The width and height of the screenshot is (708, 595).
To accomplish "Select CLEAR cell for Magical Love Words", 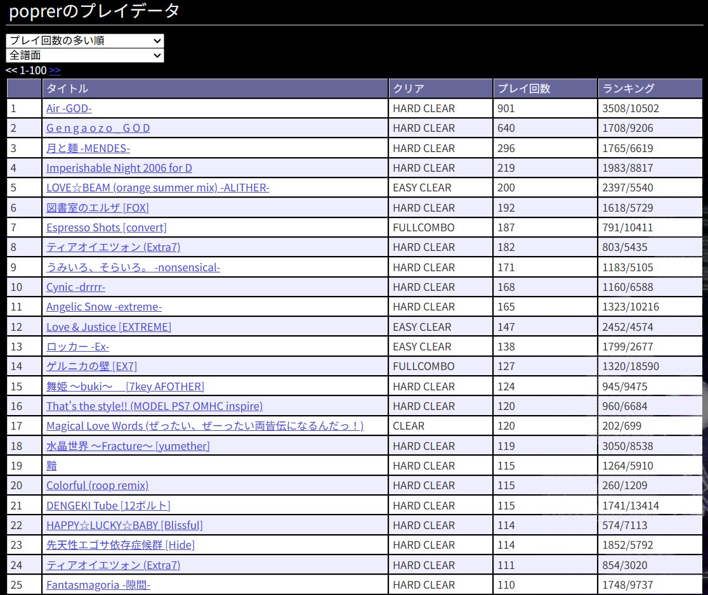I will pyautogui.click(x=441, y=426).
